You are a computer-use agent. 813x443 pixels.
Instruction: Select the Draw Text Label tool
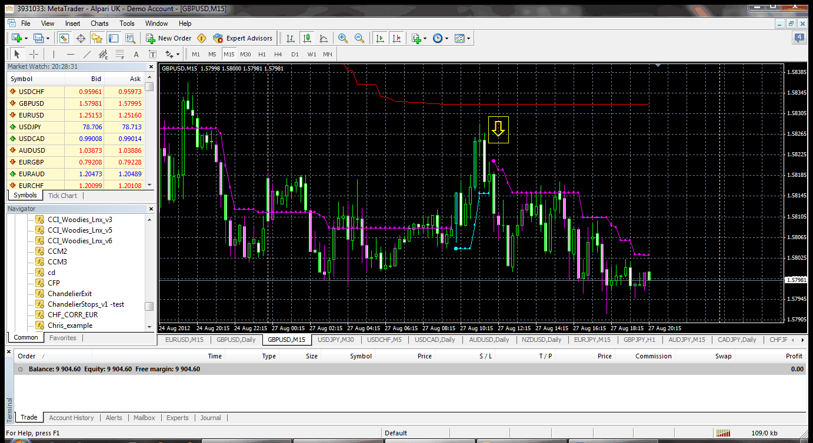tap(152, 54)
